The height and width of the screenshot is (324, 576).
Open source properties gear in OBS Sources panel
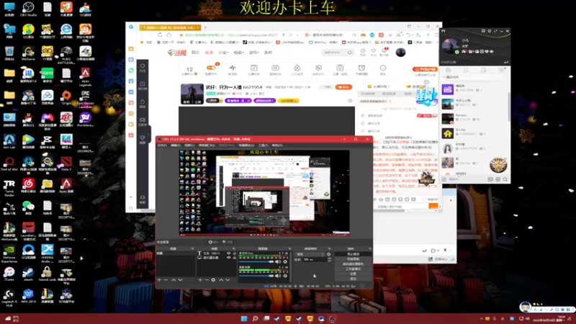(213, 280)
